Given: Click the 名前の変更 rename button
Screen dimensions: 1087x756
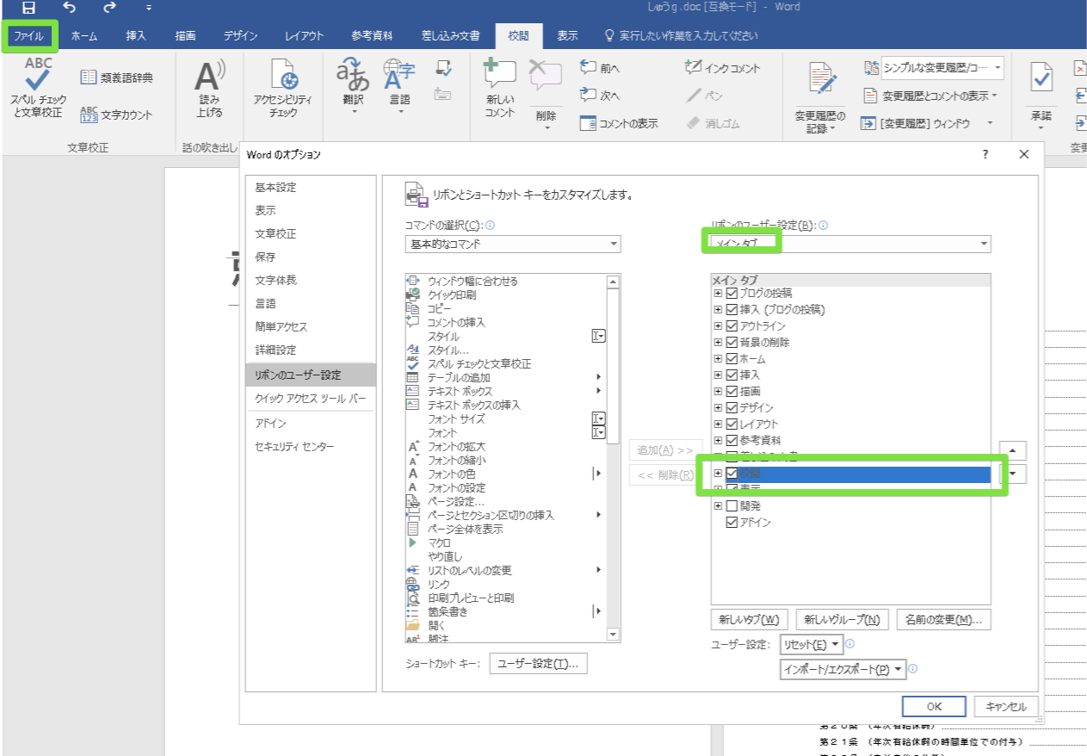Looking at the screenshot, I should [x=943, y=620].
